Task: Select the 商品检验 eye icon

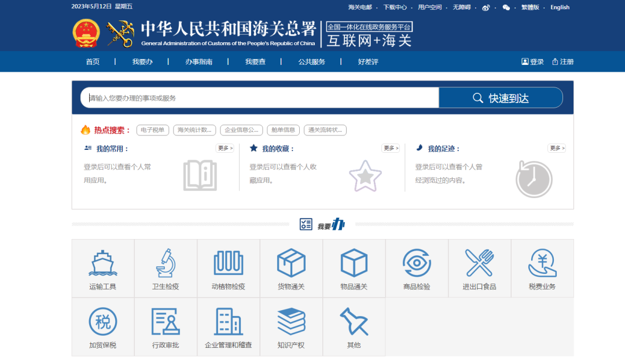Action: [x=417, y=263]
